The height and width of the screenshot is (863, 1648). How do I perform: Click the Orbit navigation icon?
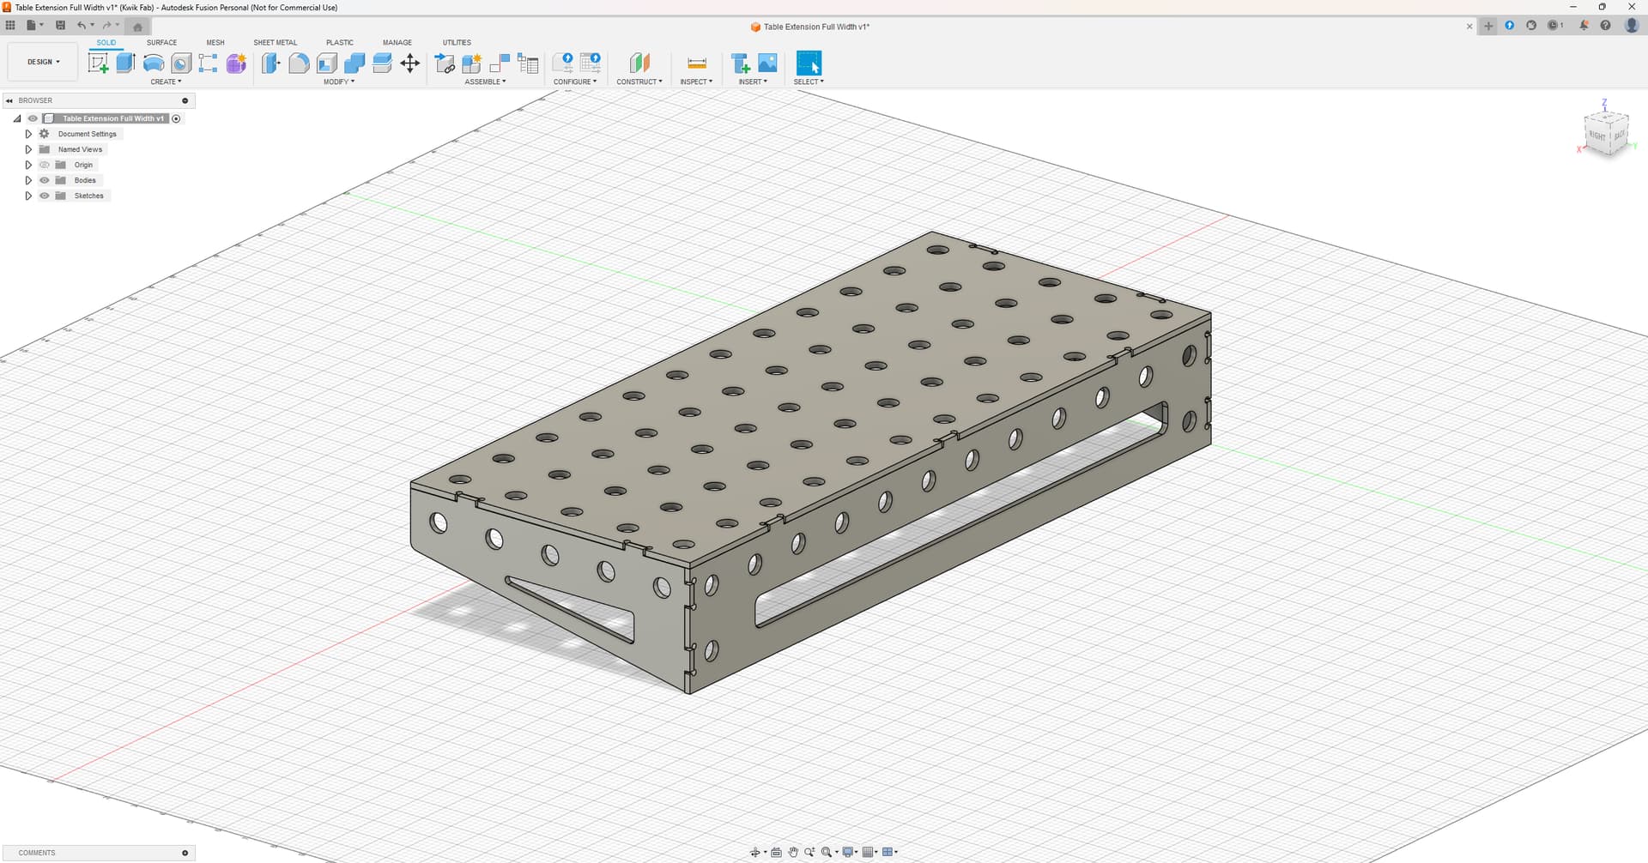point(754,852)
